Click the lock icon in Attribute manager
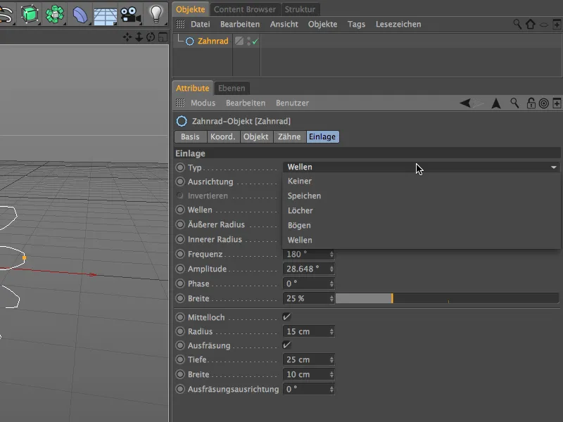 [x=531, y=103]
